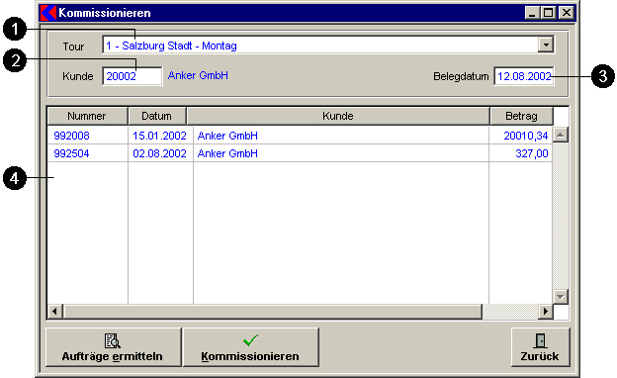Click amount cell 327,00
Viewport: 617px width, 378px height.
coord(532,153)
